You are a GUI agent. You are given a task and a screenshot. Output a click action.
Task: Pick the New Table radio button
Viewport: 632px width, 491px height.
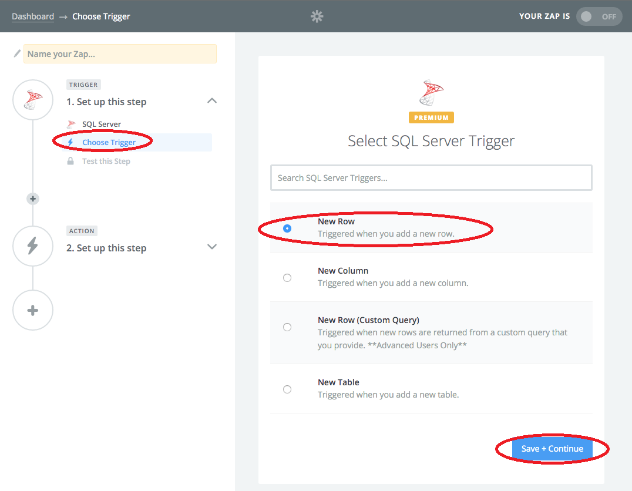(287, 389)
